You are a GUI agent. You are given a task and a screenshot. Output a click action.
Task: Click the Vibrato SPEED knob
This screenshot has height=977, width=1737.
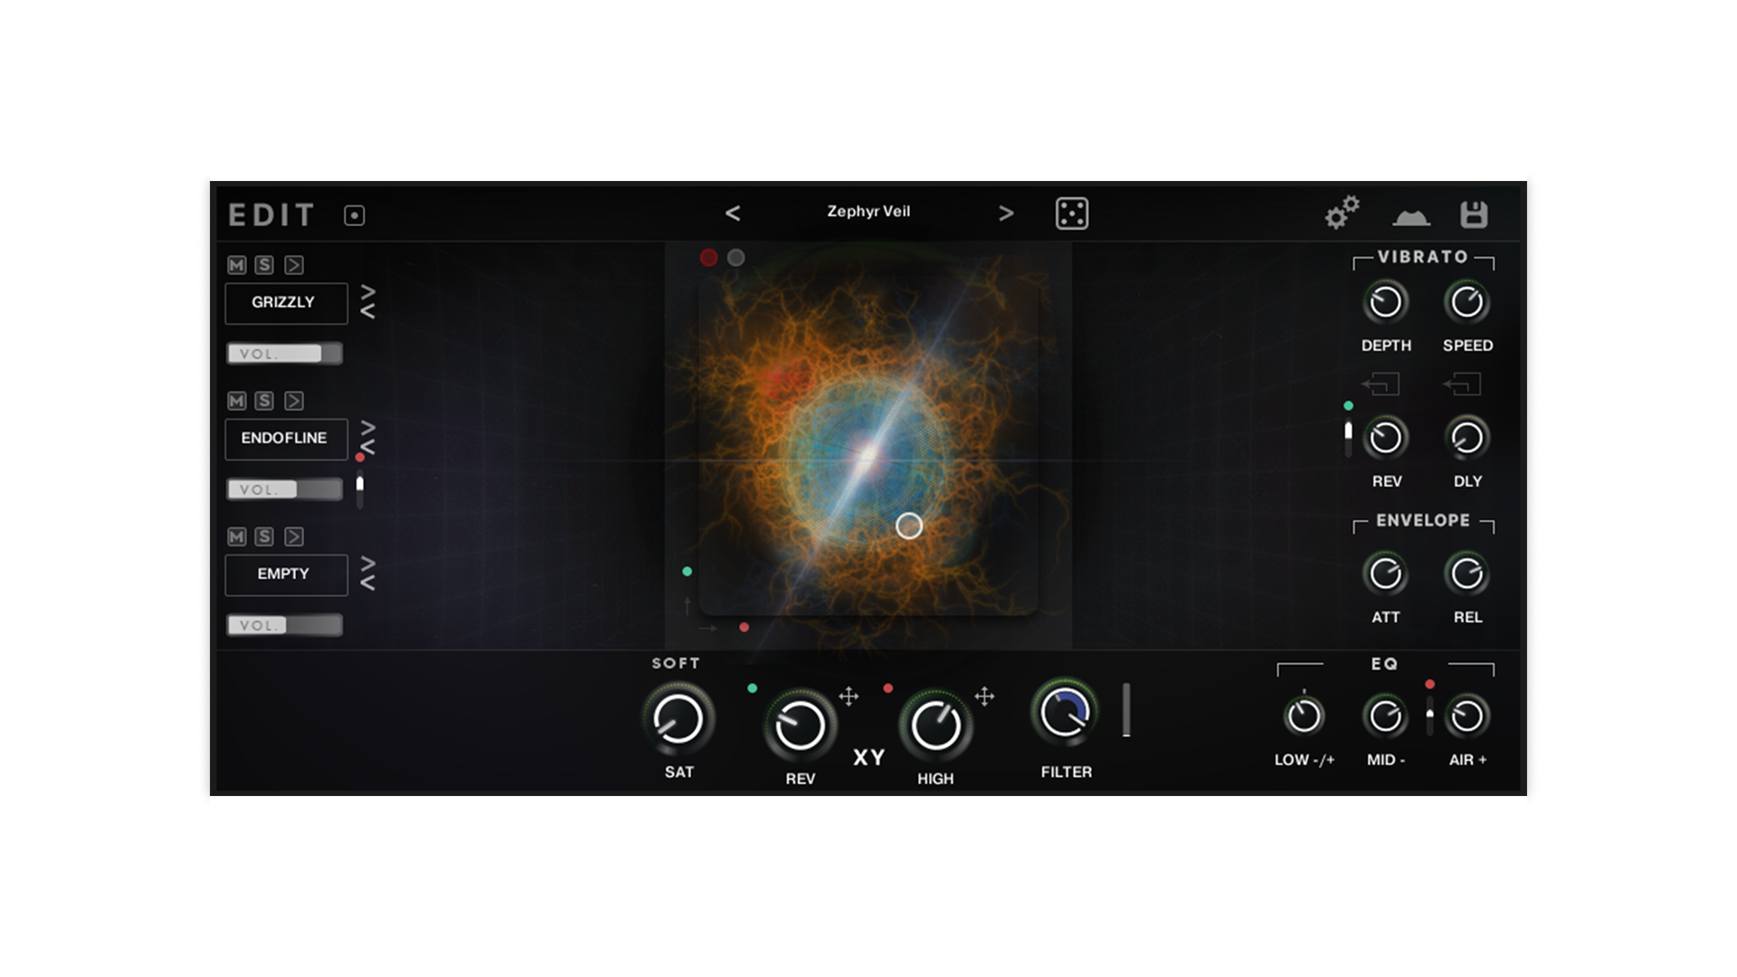[1466, 302]
